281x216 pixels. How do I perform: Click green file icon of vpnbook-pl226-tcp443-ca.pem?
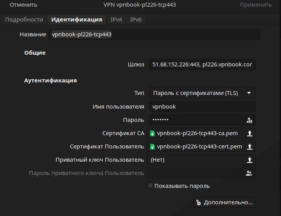pos(152,134)
